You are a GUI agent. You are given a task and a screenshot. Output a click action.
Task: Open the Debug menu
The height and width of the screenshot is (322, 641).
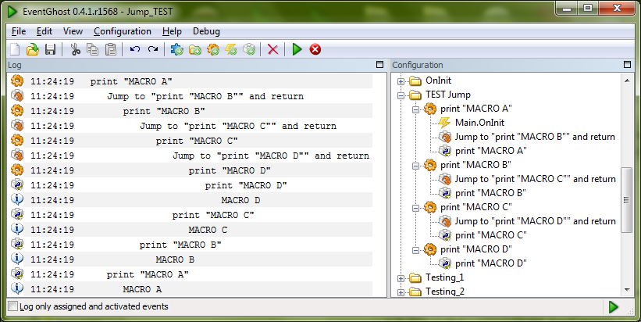click(x=206, y=31)
